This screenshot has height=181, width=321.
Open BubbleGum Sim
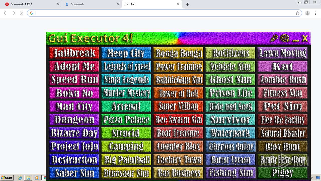tap(179, 80)
